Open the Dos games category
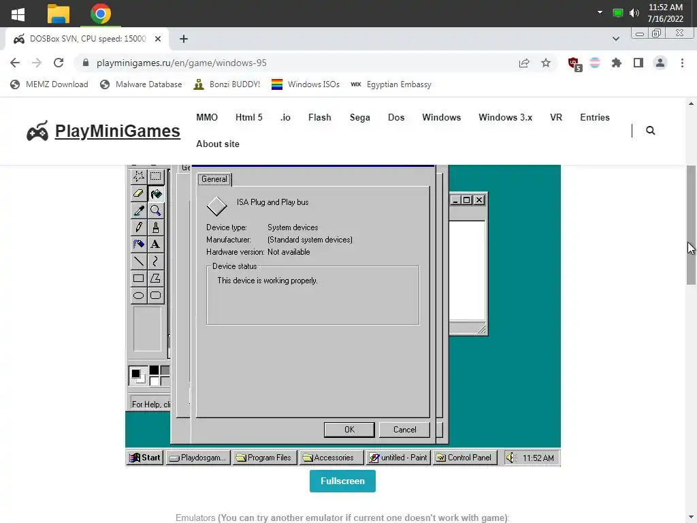This screenshot has height=523, width=697. point(396,117)
